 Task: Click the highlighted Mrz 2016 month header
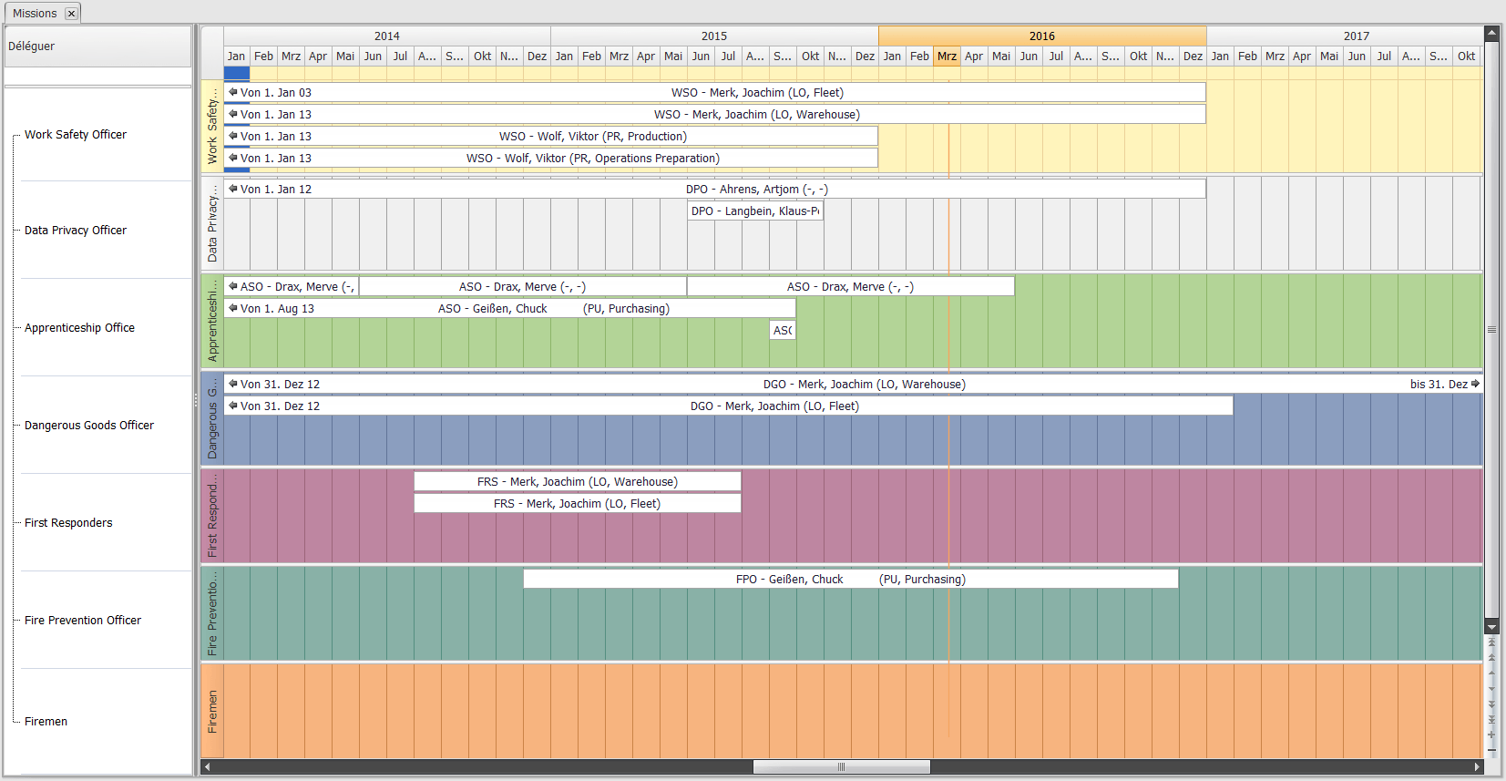pos(947,57)
